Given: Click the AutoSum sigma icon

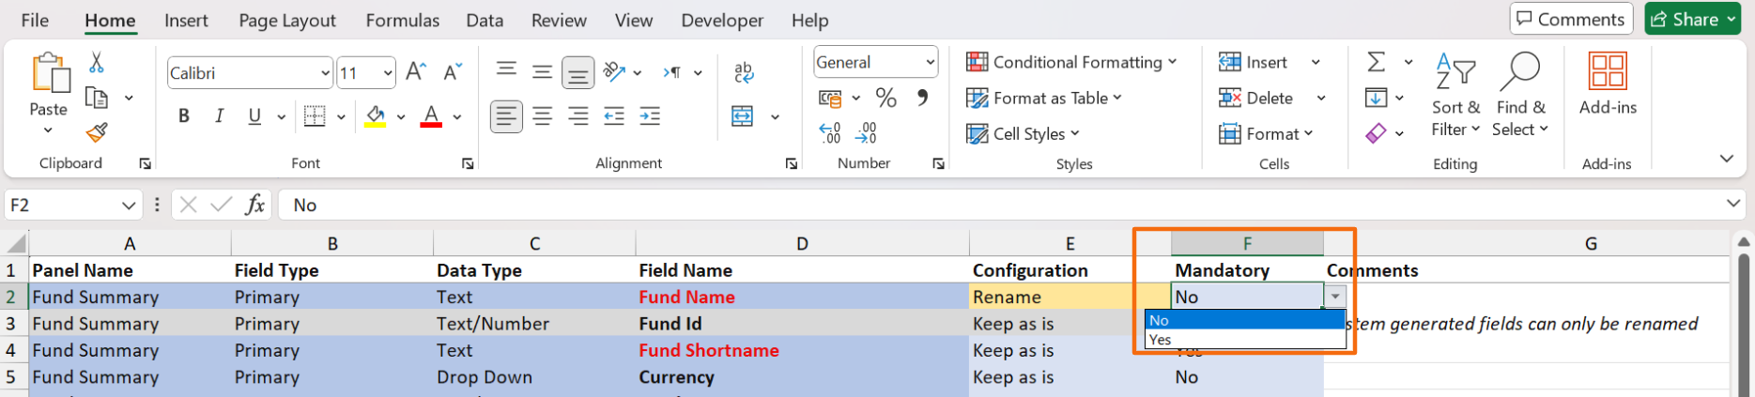Looking at the screenshot, I should (1377, 62).
